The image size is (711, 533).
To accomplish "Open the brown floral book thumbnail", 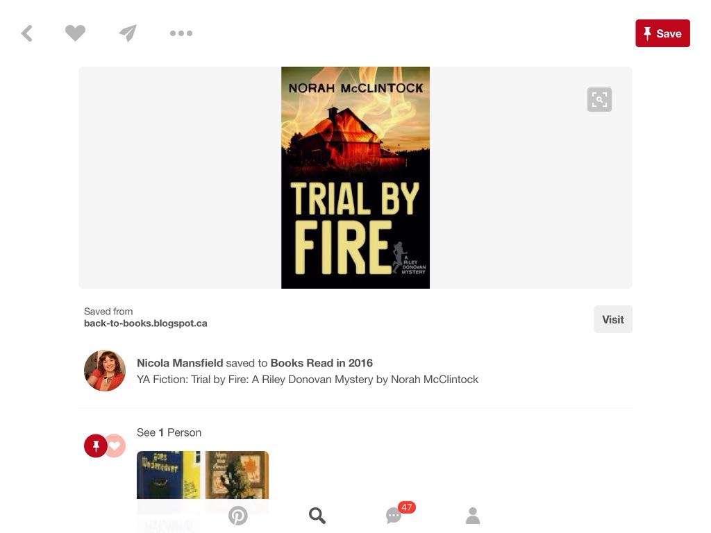I will tap(237, 475).
